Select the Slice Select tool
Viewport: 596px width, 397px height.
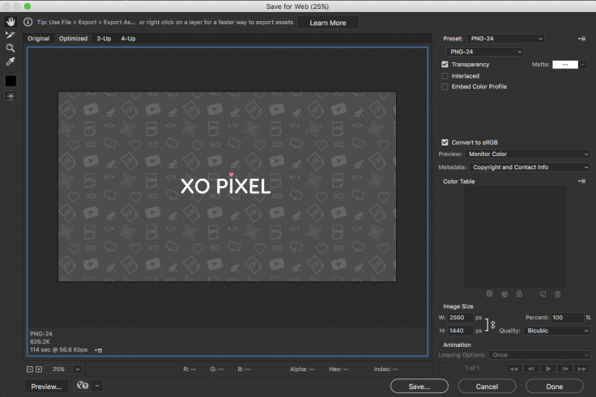tap(11, 35)
